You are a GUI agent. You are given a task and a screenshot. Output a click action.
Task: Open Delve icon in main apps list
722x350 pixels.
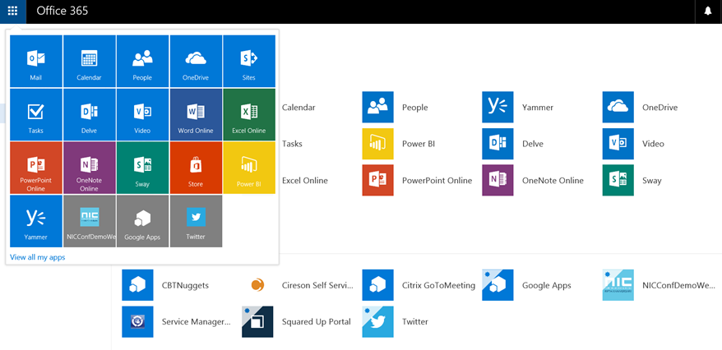498,144
